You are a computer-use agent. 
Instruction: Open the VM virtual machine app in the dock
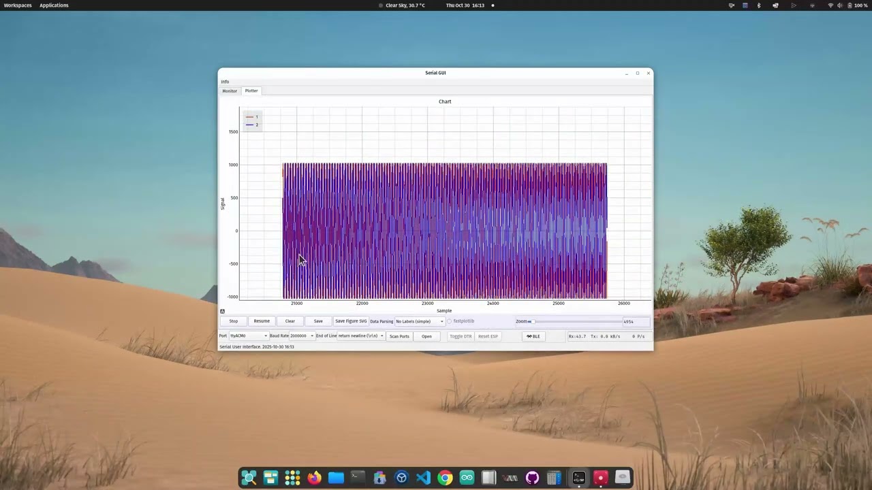point(510,478)
